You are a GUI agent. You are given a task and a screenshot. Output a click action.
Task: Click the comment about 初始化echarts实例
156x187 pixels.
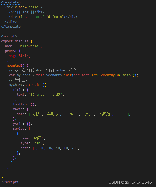pyautogui.click(x=43, y=70)
